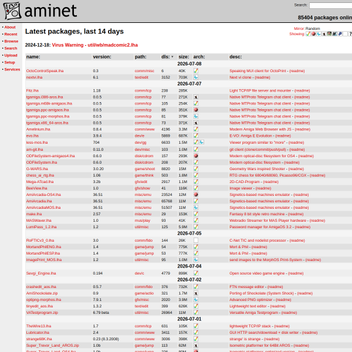Image resolution: width=352 pixels, height=352 pixels.
Task: Open Password manager for AmigaOS 3.2 description
Action: click(x=260, y=227)
